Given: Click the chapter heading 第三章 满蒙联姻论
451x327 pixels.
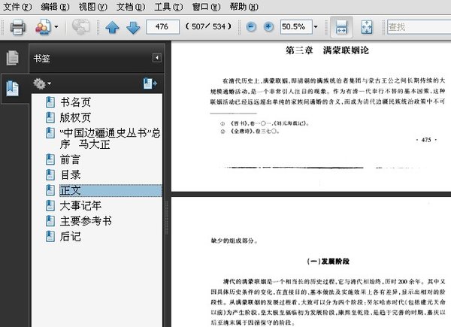Looking at the screenshot, I should pos(327,50).
